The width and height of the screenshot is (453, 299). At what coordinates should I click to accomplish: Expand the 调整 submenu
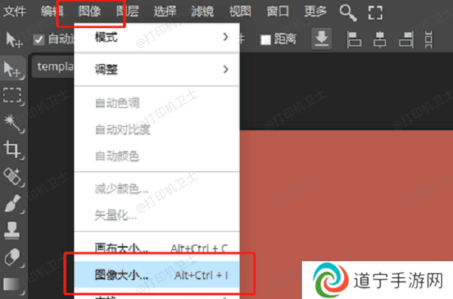pos(157,69)
